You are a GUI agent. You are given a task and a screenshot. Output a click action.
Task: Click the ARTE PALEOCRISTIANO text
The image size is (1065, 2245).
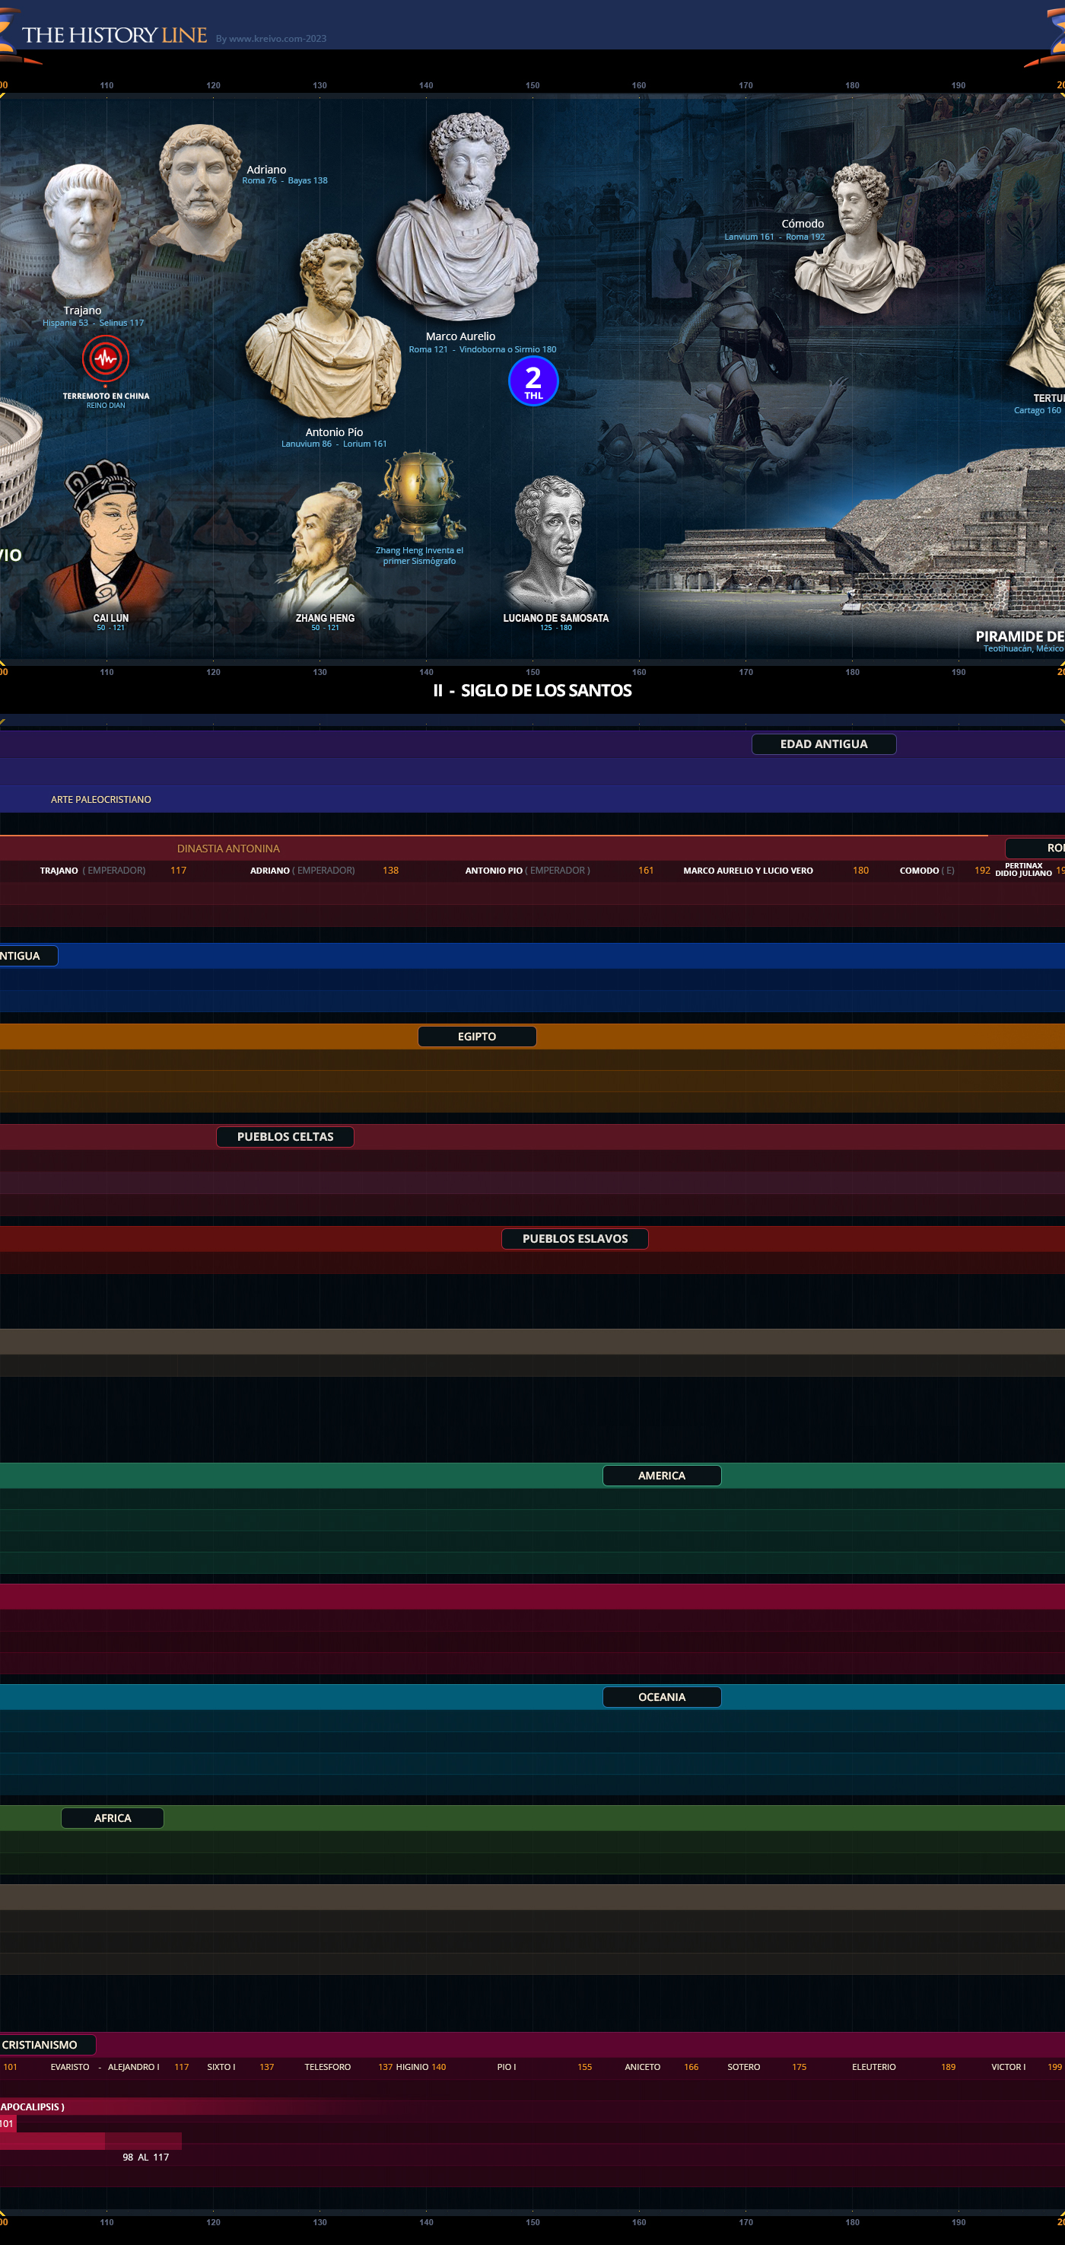pyautogui.click(x=101, y=799)
